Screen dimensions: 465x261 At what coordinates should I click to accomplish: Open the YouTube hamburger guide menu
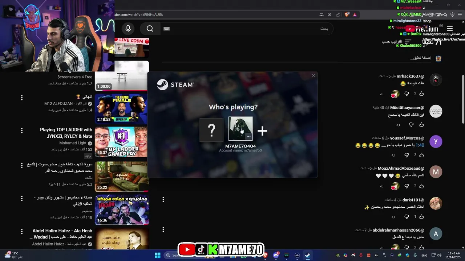[x=450, y=29]
